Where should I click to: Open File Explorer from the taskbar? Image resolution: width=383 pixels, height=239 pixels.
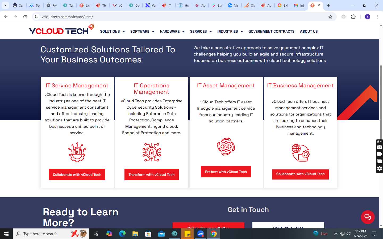click(135, 234)
